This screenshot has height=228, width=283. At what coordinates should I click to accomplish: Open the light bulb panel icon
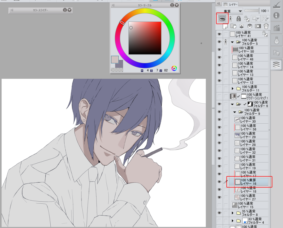pyautogui.click(x=276, y=40)
